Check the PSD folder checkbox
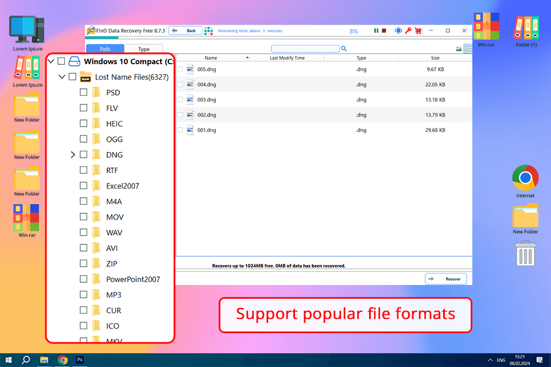Viewport: 551px width, 367px height. (x=83, y=92)
